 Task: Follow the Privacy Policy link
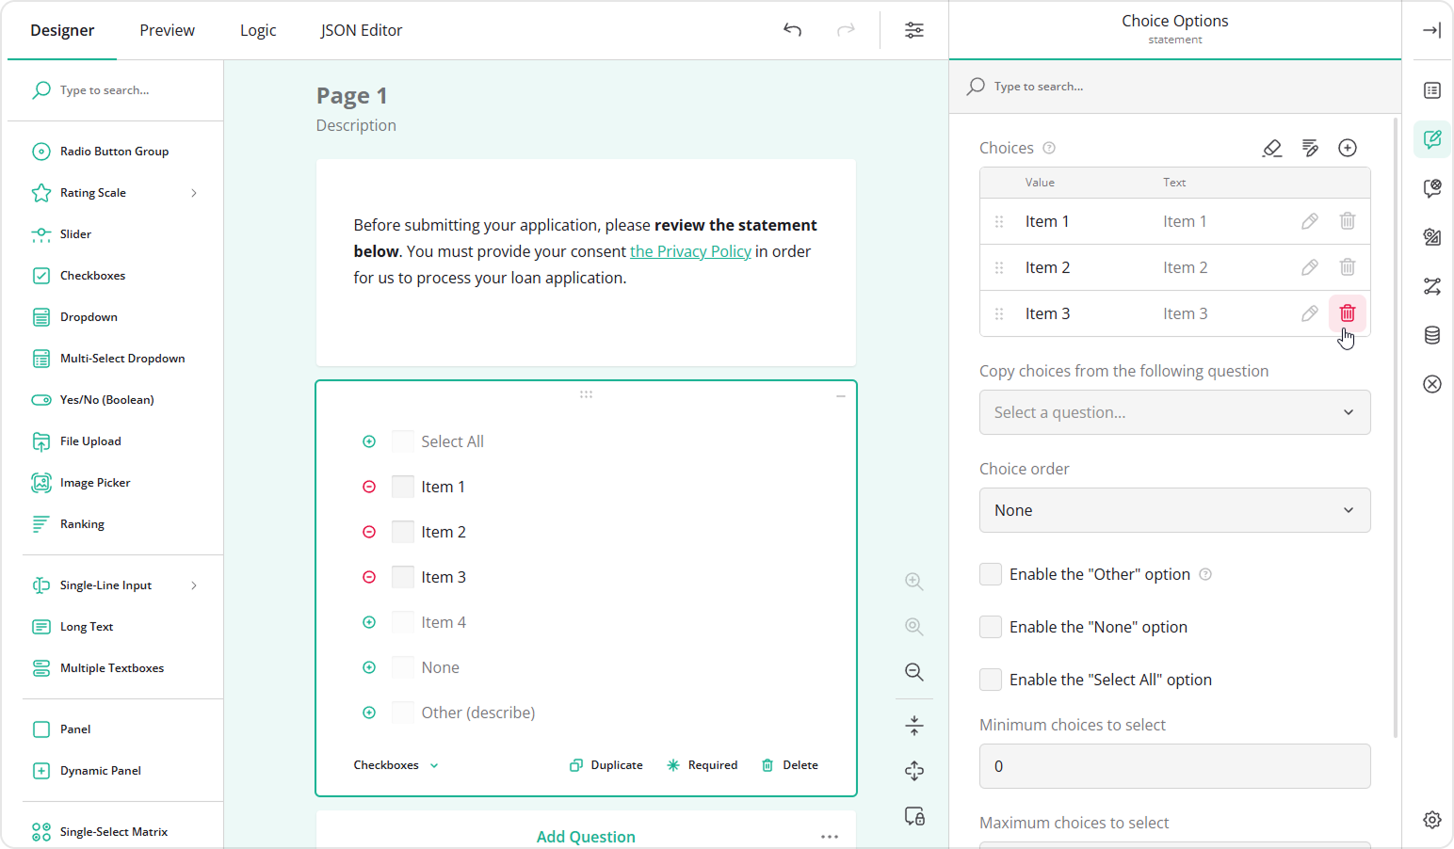tap(690, 251)
